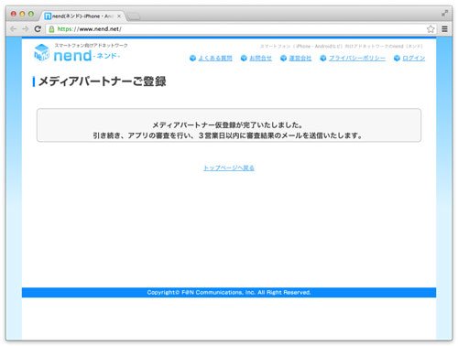
Task: Open a new tab button
Action: 133,16
